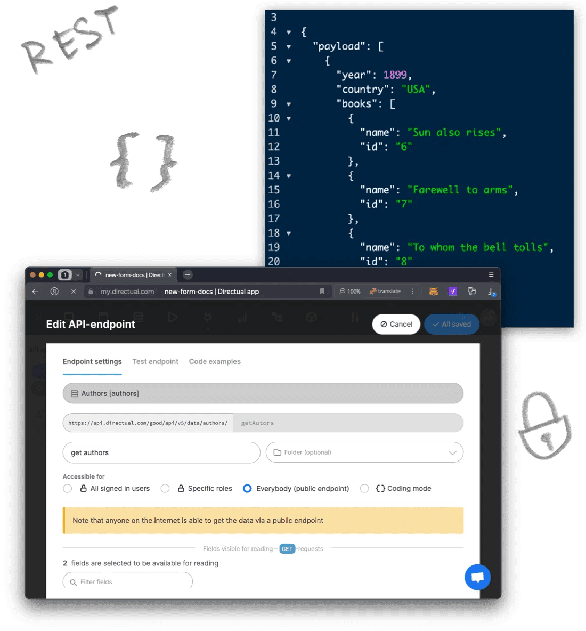
Task: Open the database icon in the Directual toolbar
Action: [138, 317]
